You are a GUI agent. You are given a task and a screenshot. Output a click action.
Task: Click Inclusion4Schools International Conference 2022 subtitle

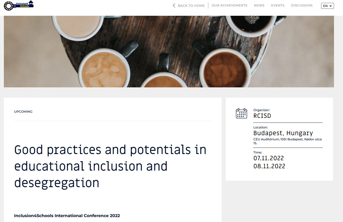click(x=67, y=216)
